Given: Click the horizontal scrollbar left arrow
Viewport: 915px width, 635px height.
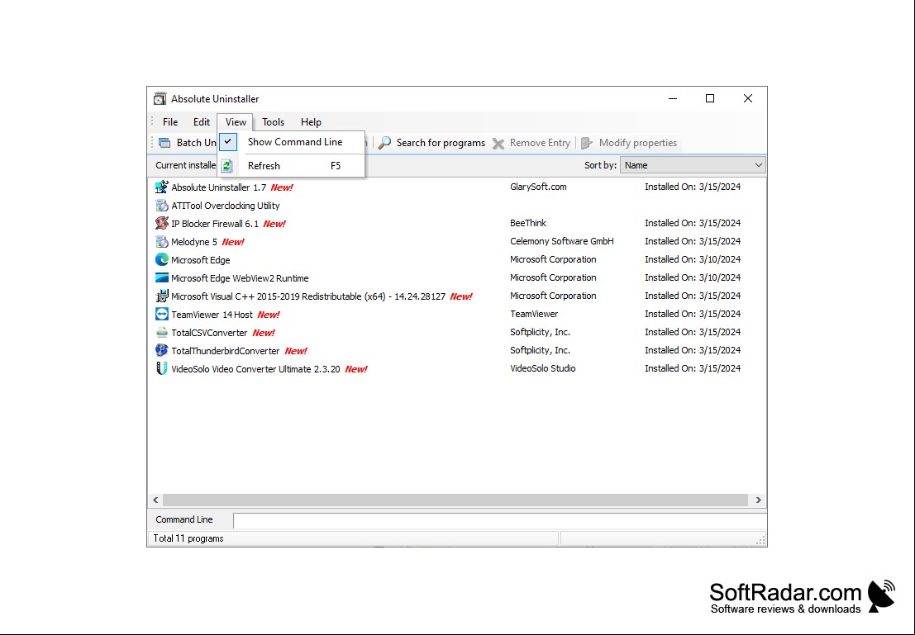Looking at the screenshot, I should (156, 500).
